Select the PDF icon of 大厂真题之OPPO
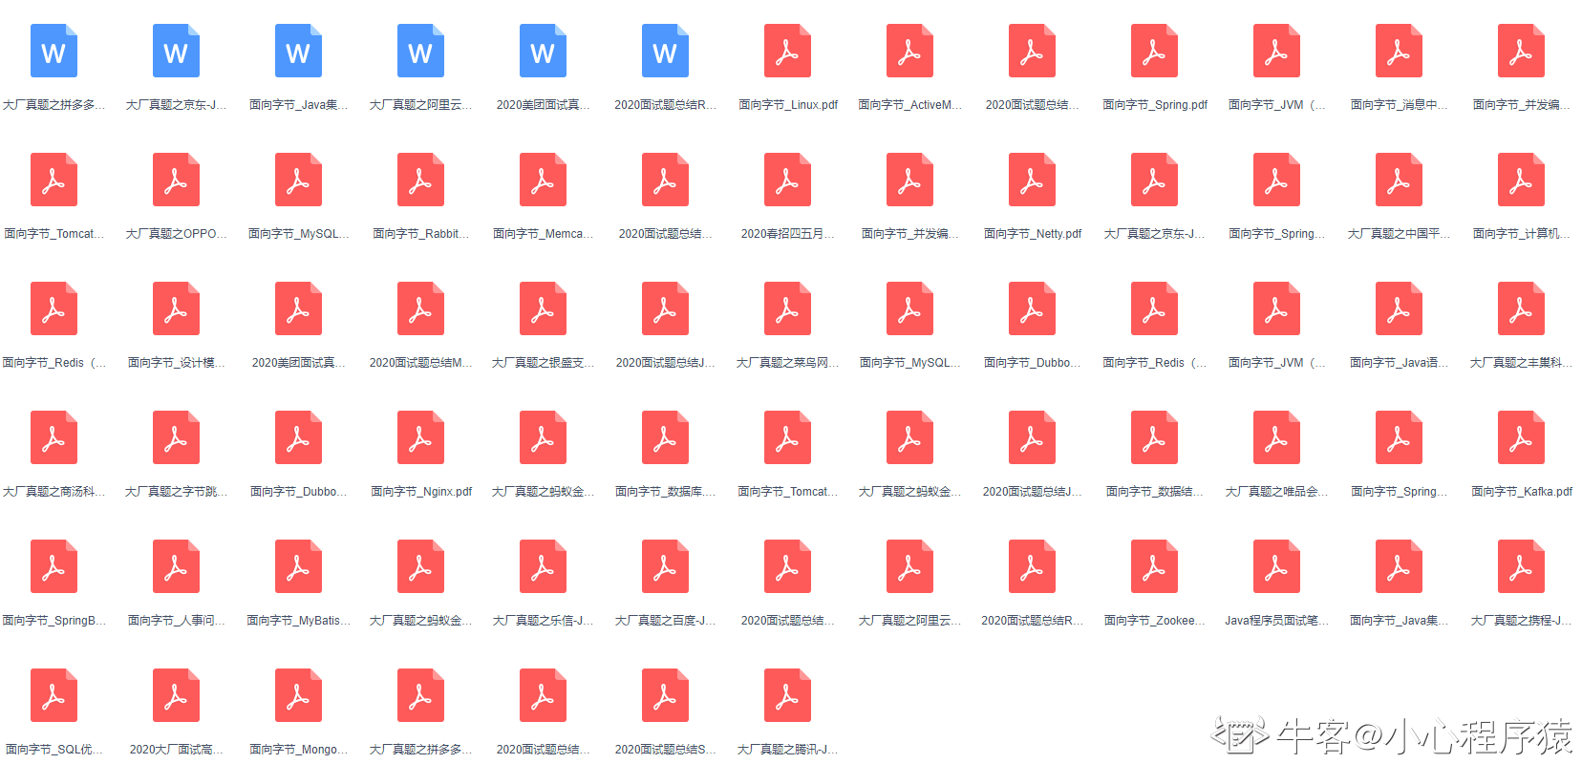Viewport: 1582px width, 764px height. [176, 180]
